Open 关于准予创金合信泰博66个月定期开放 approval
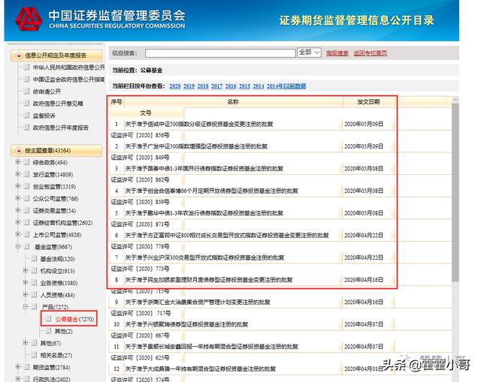The width and height of the screenshot is (481, 382). tap(211, 191)
